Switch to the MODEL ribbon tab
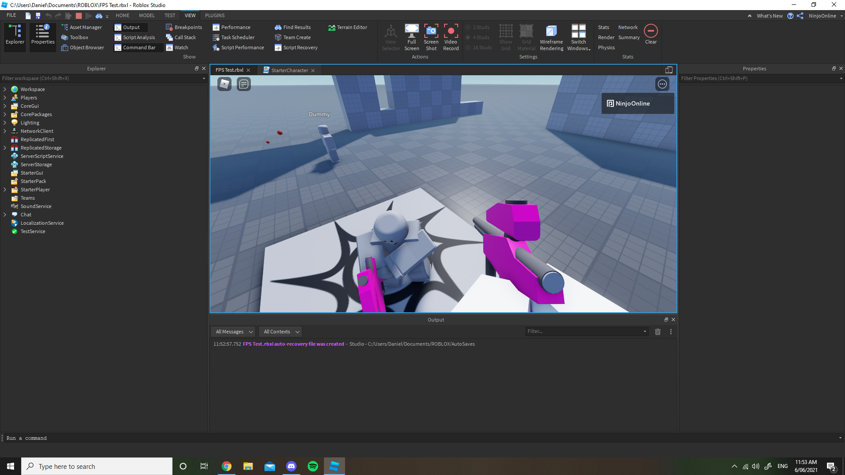The image size is (845, 475). click(x=147, y=15)
